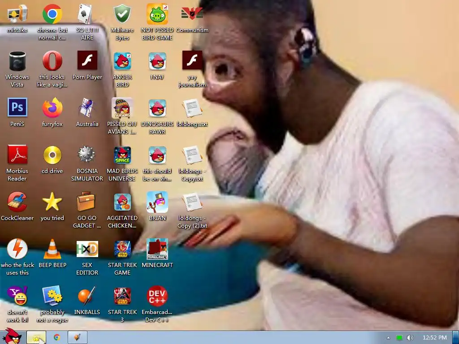Image resolution: width=459 pixels, height=344 pixels.
Task: Open 'this should be on vin...' icon
Action: (157, 155)
